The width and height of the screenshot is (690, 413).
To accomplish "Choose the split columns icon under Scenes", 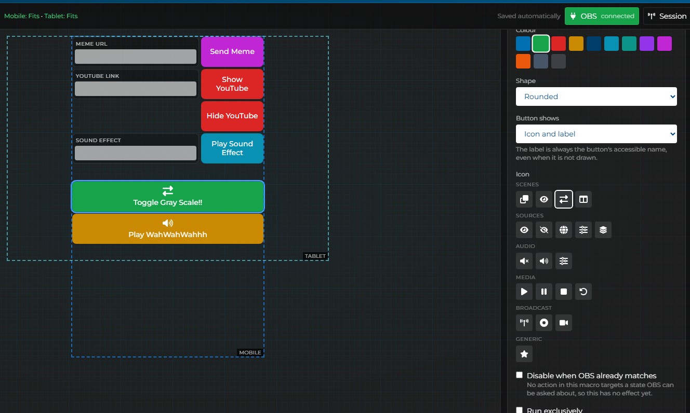I will (x=583, y=199).
